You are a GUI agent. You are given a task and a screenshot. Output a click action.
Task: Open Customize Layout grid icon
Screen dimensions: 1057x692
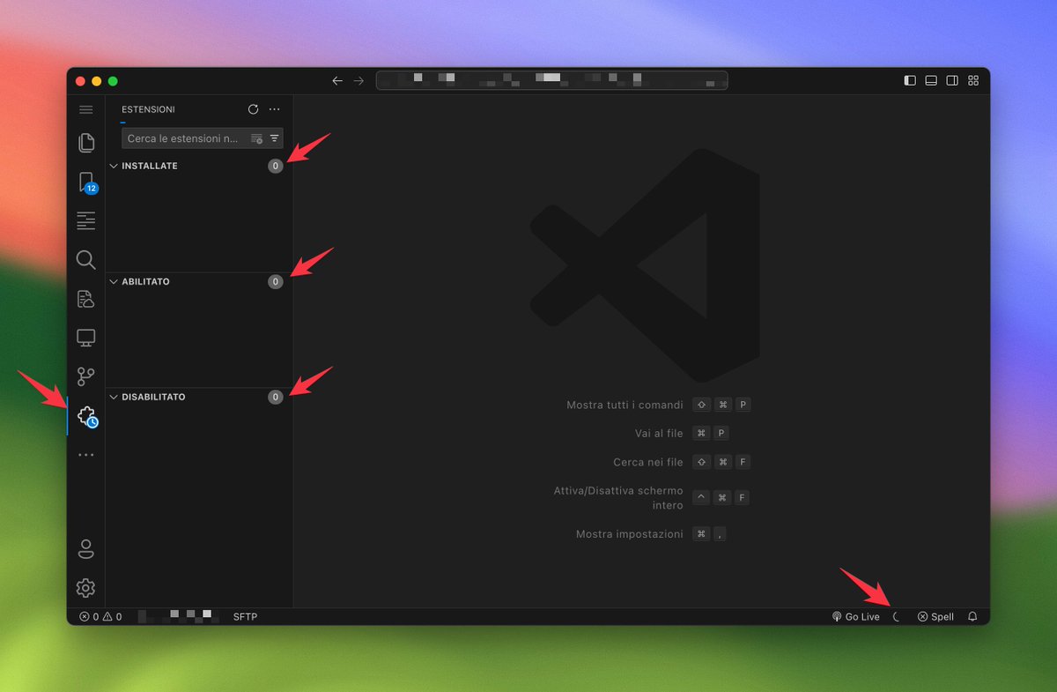[973, 81]
